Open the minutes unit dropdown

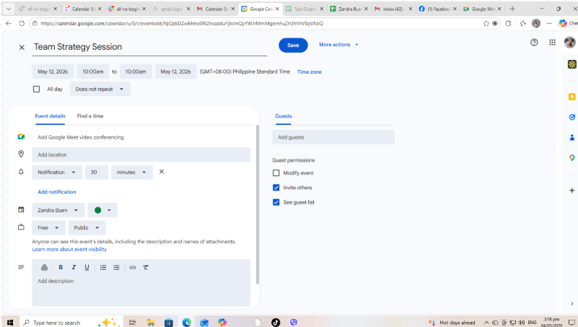pos(132,173)
